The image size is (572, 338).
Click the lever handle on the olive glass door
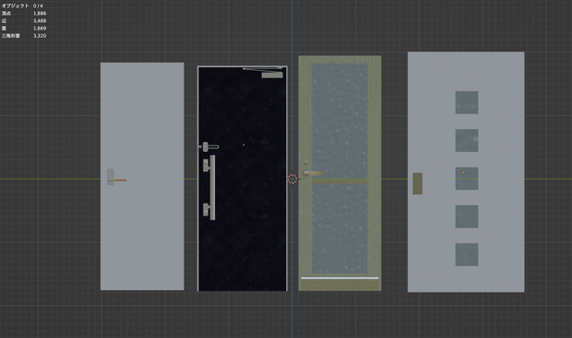[313, 173]
